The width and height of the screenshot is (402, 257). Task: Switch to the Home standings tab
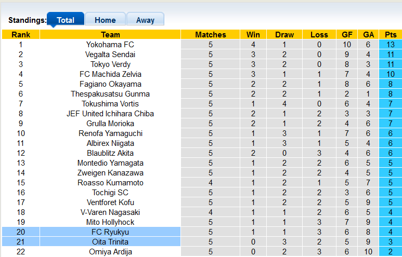click(105, 20)
